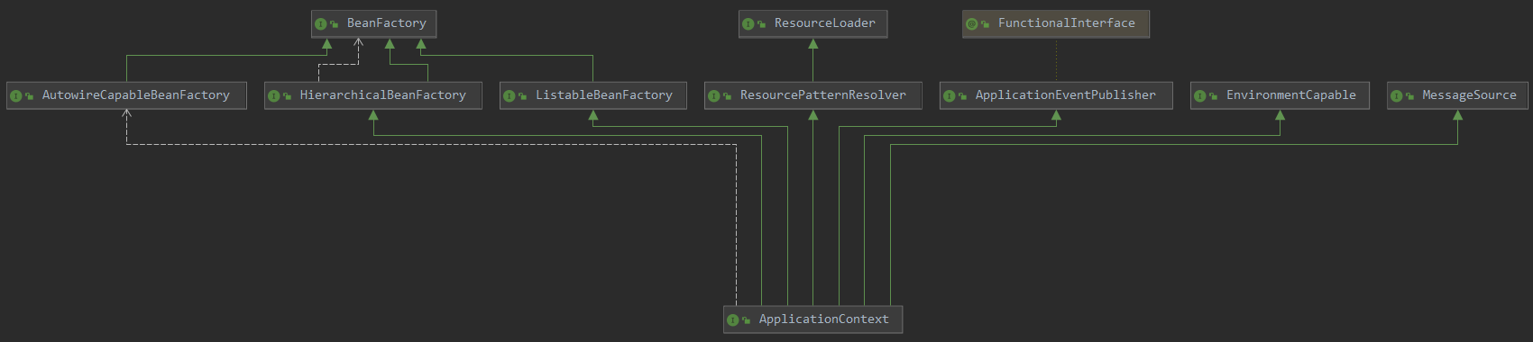Click the interface icon beside EnvironmentCapable
The image size is (1533, 342).
pyautogui.click(x=1199, y=96)
